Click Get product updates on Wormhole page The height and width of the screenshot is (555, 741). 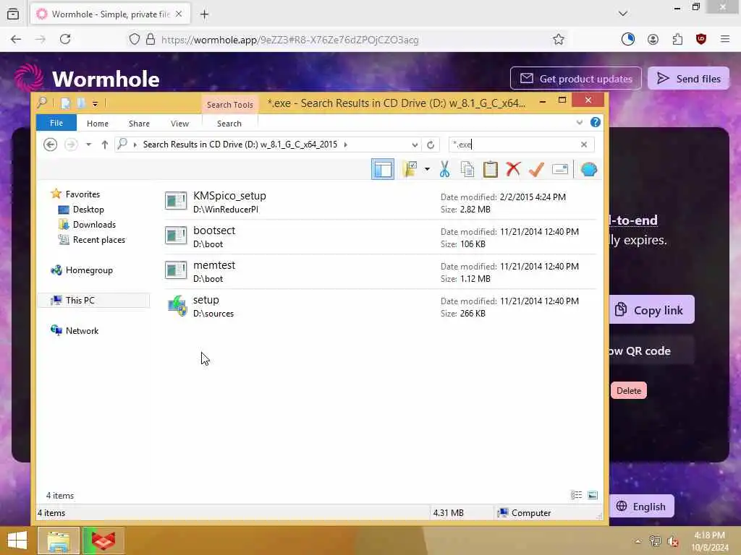click(x=575, y=78)
